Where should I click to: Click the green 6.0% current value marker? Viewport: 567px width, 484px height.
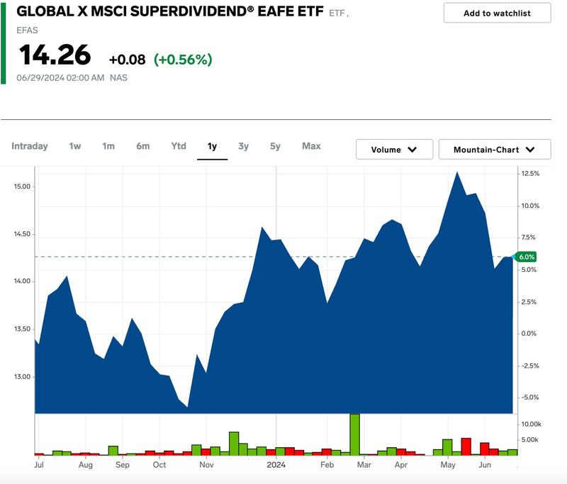pos(526,257)
